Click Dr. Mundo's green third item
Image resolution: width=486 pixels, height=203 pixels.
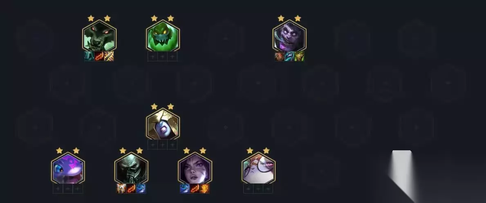point(300,56)
